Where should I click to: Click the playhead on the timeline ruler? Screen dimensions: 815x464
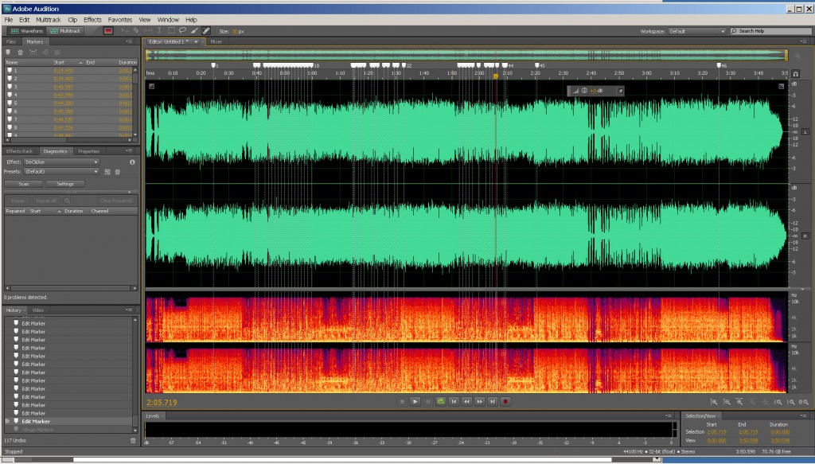(x=496, y=76)
